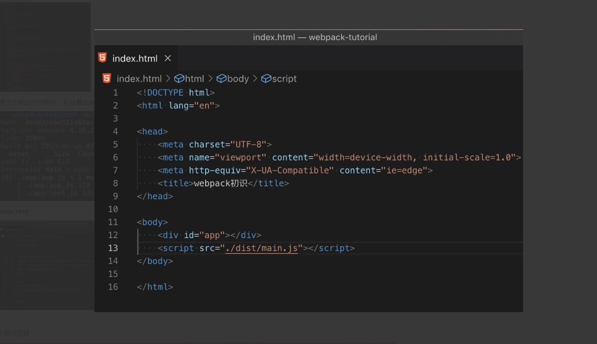Open index.html breadcrumb item

tap(139, 78)
